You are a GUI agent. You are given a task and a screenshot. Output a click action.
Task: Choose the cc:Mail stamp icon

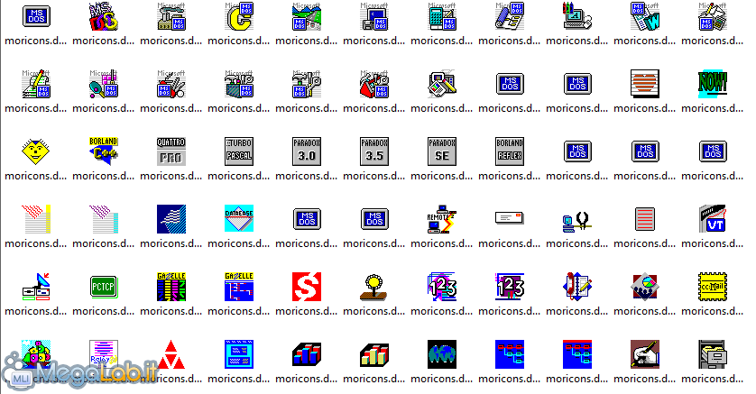pos(713,287)
